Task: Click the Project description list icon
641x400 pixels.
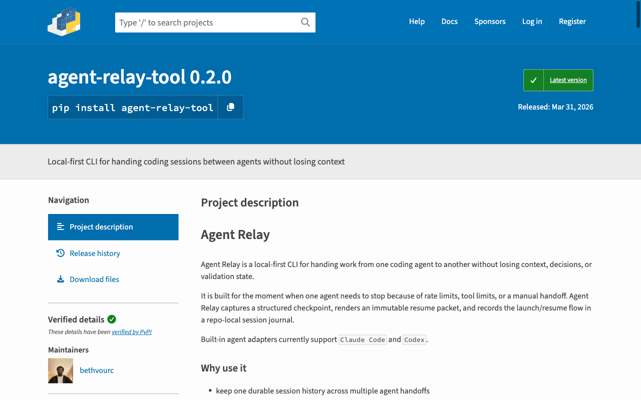Action: pos(61,227)
